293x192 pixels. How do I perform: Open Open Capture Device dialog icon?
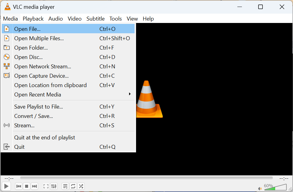[7, 76]
